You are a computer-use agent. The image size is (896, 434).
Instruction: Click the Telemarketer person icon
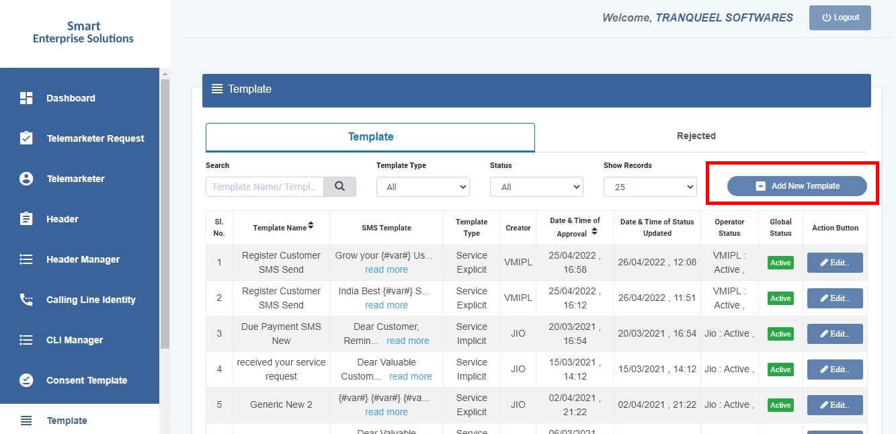point(26,179)
